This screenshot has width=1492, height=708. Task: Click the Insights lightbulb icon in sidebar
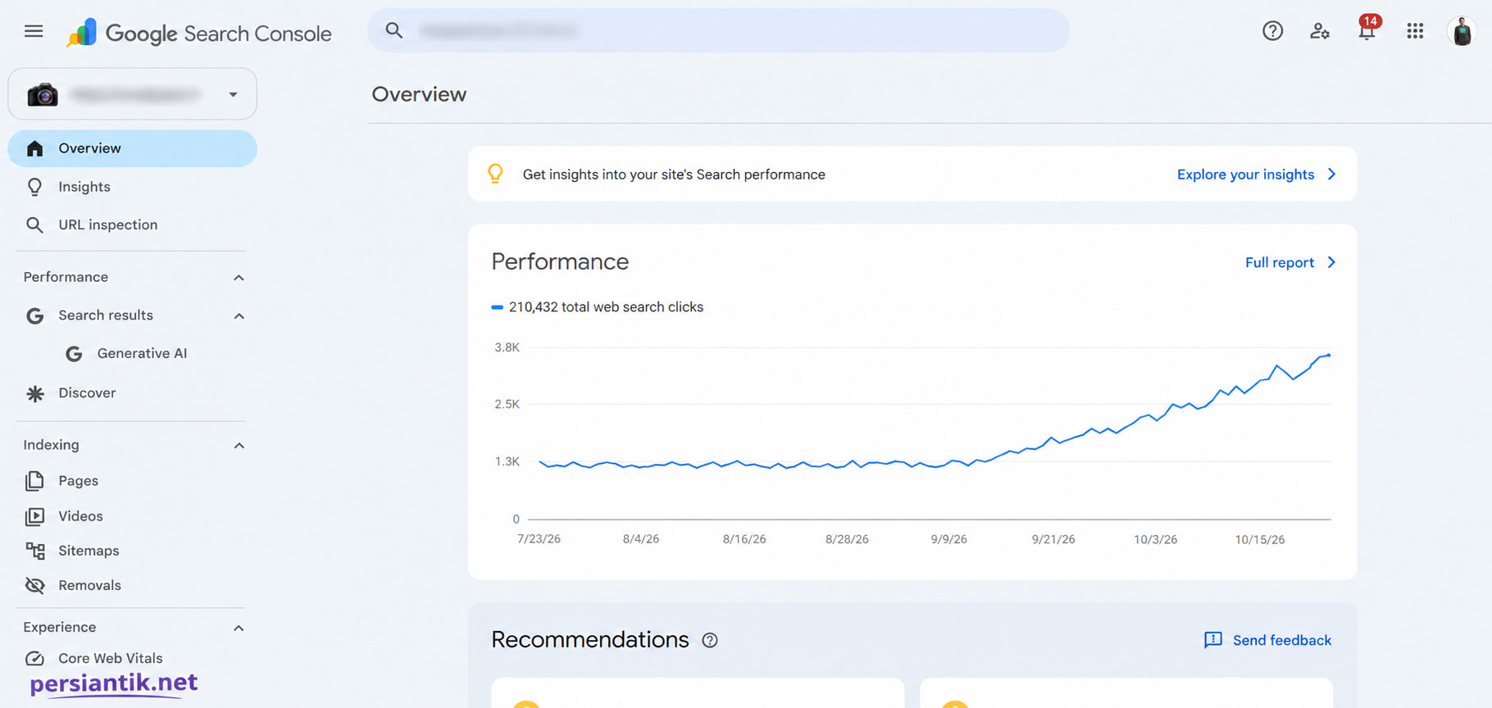tap(34, 187)
